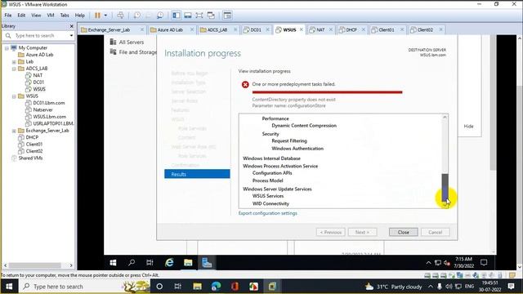Open snapshot manager toolbar icon
The image size is (523, 294).
pos(160,16)
